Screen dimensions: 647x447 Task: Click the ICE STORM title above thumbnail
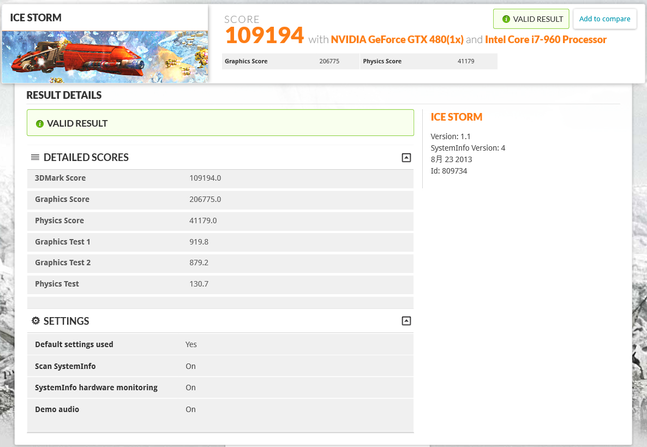(36, 18)
